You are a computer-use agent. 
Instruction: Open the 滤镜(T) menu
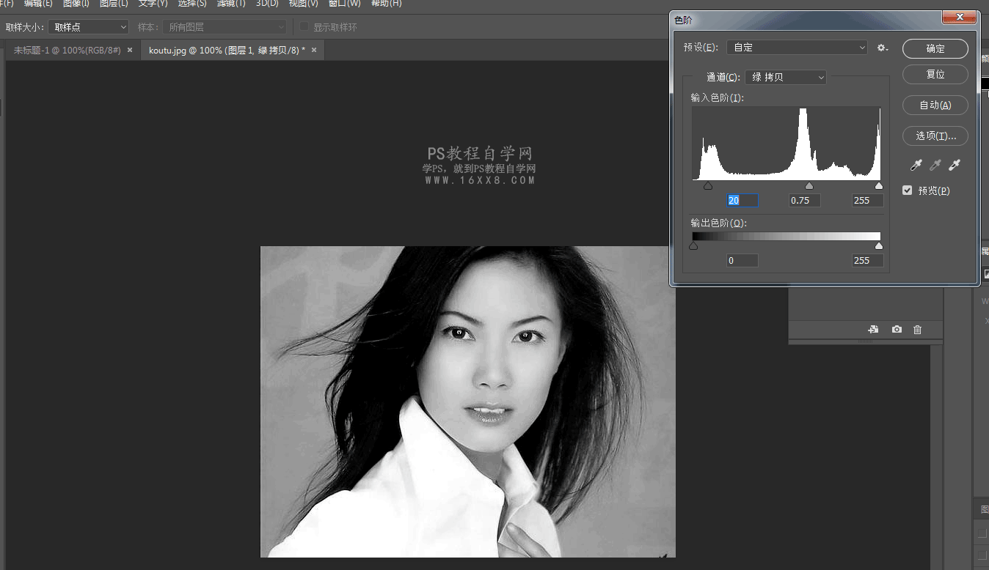coord(231,3)
